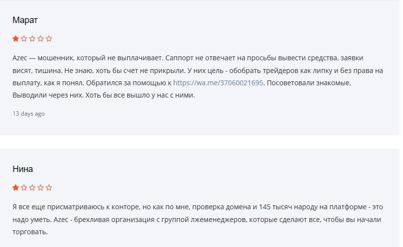
Task: Click the second star in Марат's rating
Action: [24, 39]
